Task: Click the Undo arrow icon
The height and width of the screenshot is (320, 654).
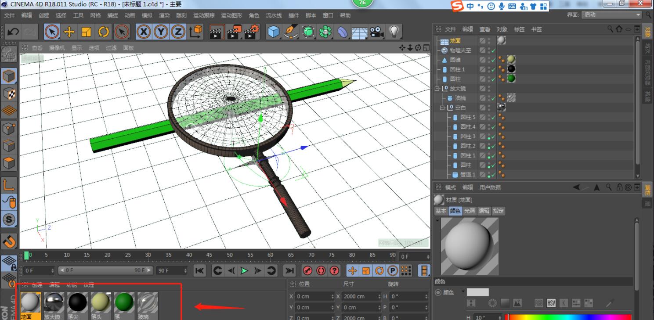Action: pos(13,32)
